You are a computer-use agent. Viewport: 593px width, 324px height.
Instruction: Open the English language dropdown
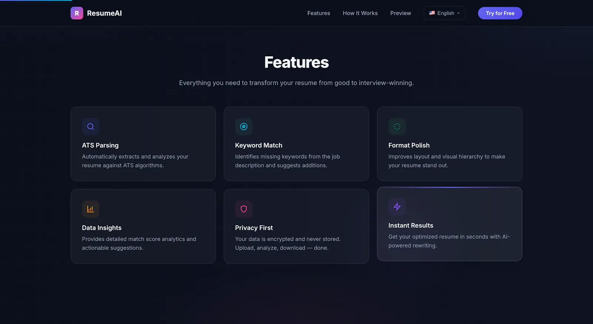tap(445, 13)
